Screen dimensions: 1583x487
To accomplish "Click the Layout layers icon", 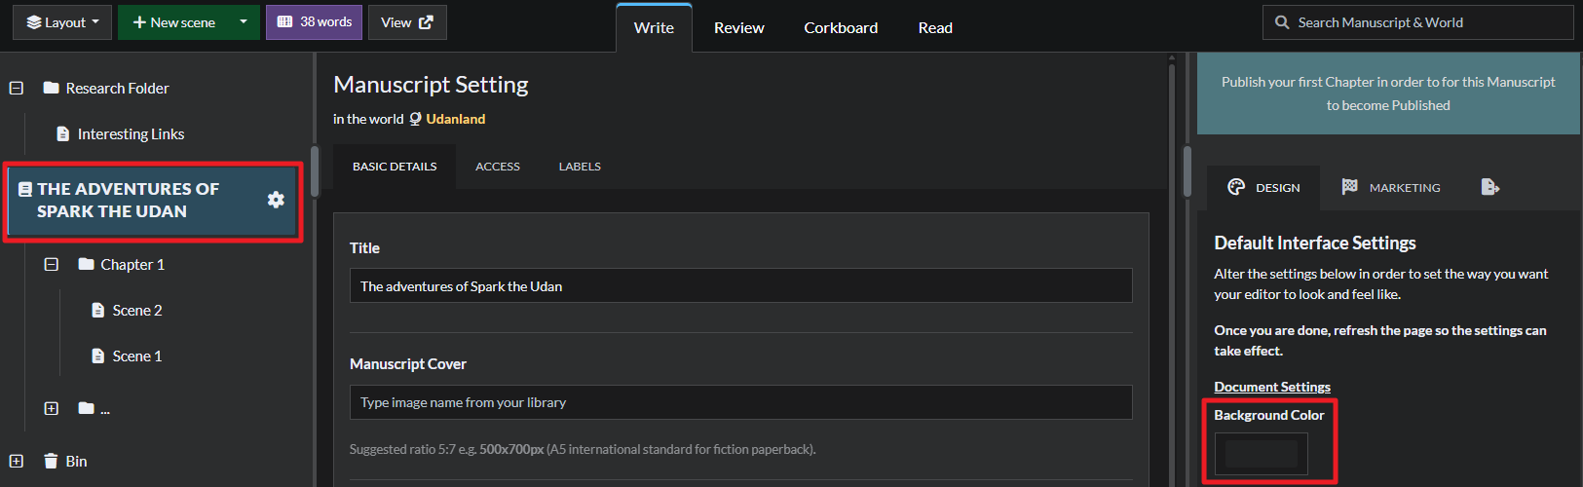I will (34, 22).
